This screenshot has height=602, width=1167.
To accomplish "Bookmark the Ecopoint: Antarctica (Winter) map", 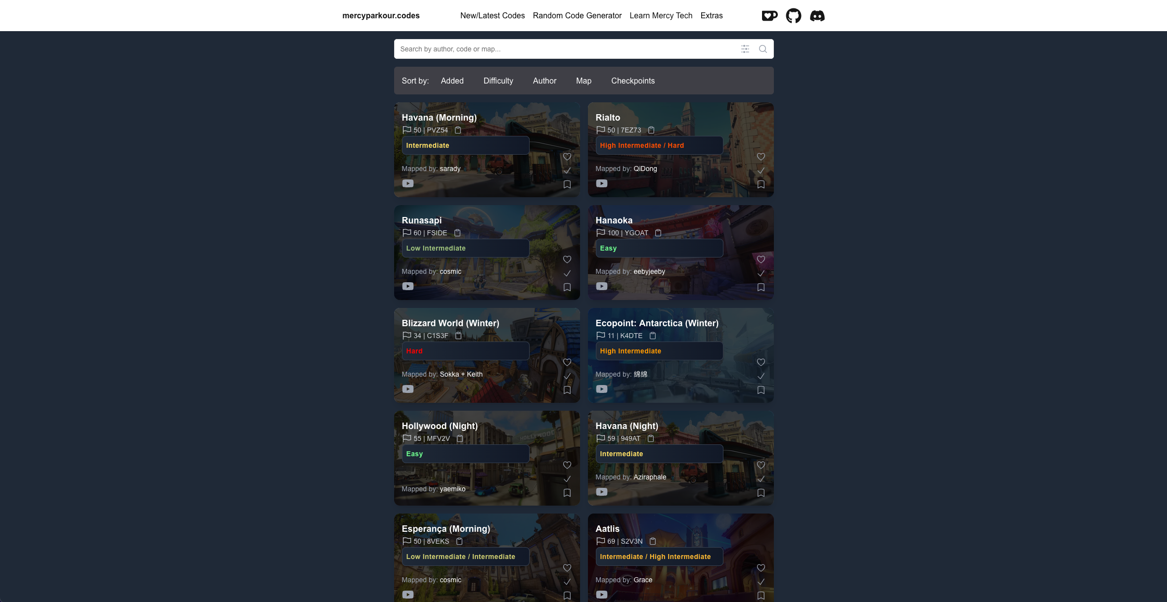I will (761, 390).
